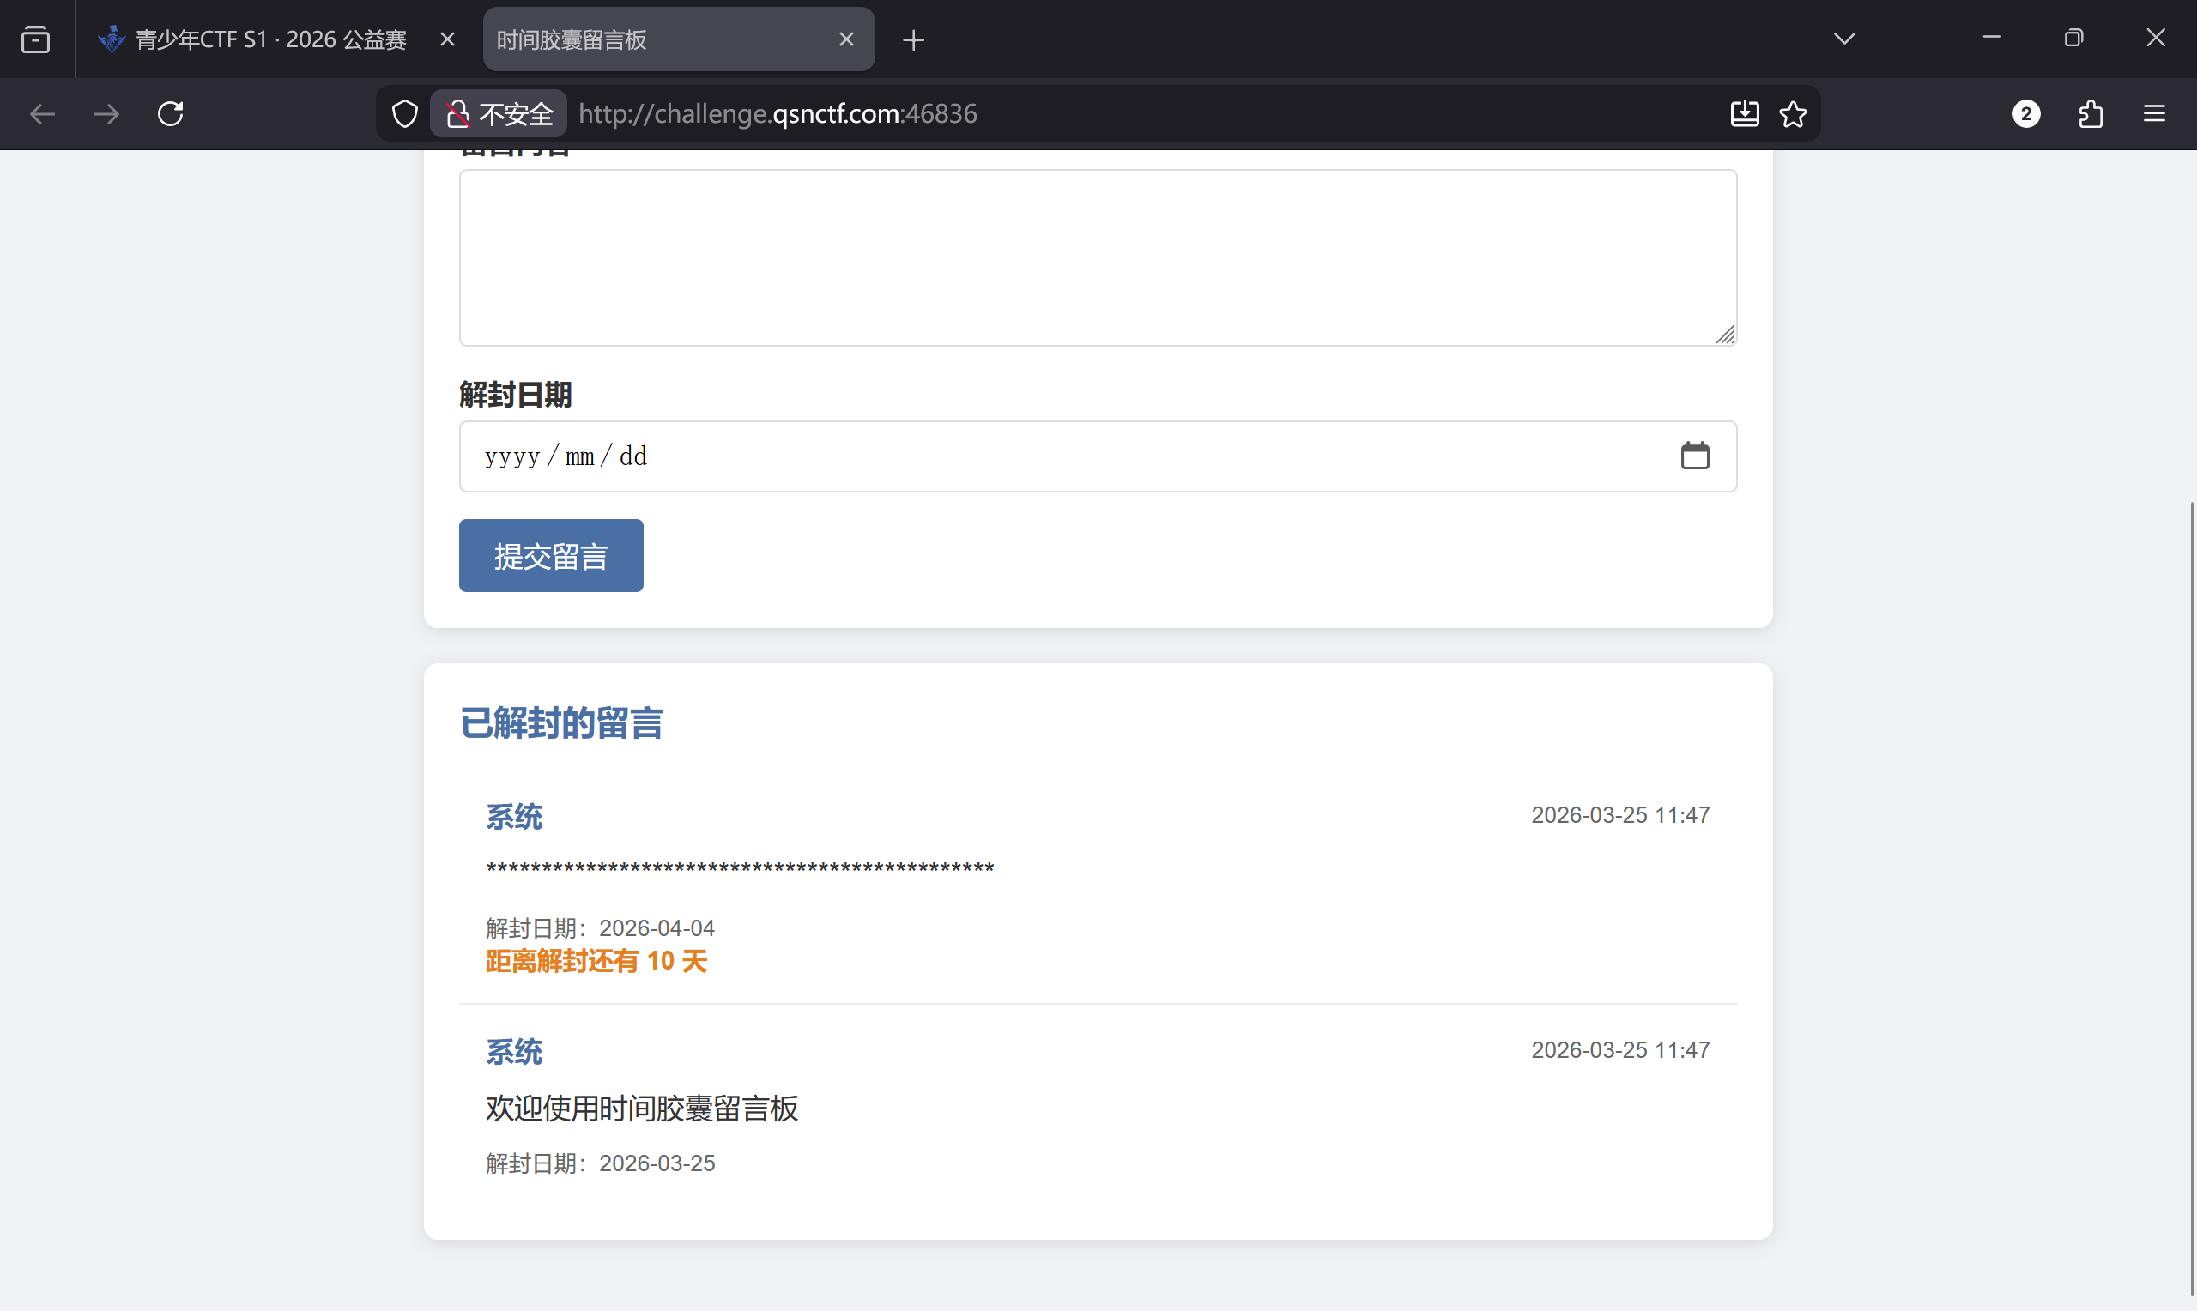Open the calendar date picker icon
The image size is (2197, 1311).
coord(1693,456)
